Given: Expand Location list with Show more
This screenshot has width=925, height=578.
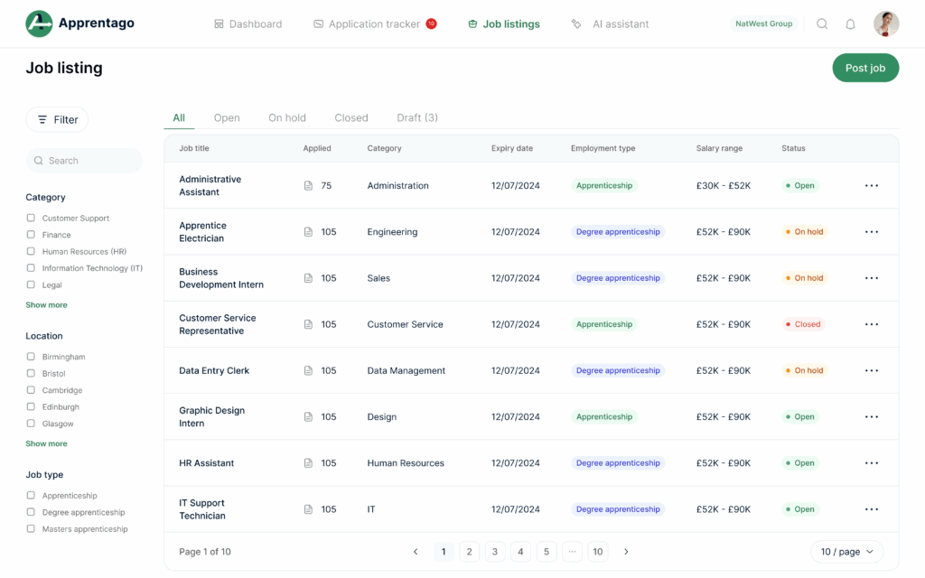Looking at the screenshot, I should point(46,443).
